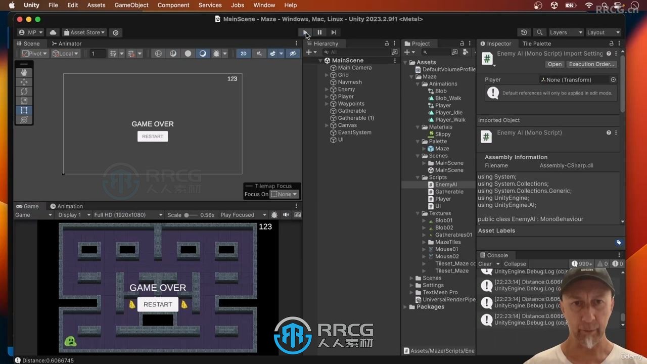Click the Console Collapse button
This screenshot has height=364, width=647.
(515, 264)
